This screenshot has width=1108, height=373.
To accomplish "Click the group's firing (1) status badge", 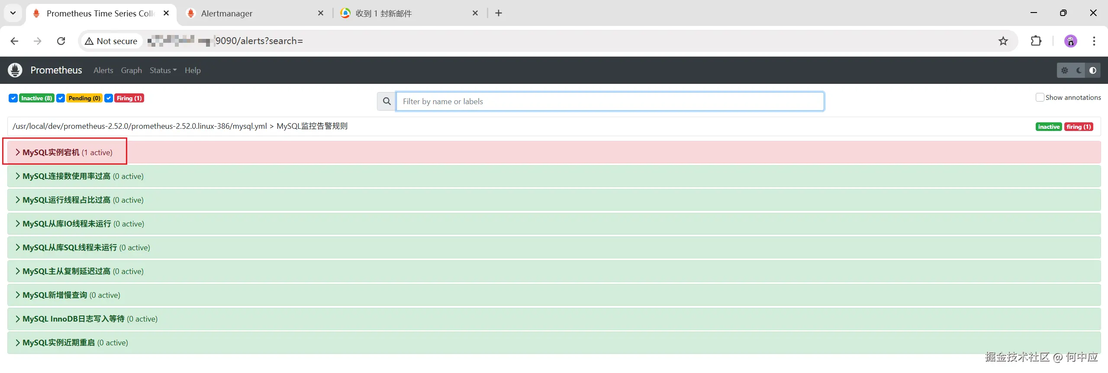I will click(x=1079, y=127).
